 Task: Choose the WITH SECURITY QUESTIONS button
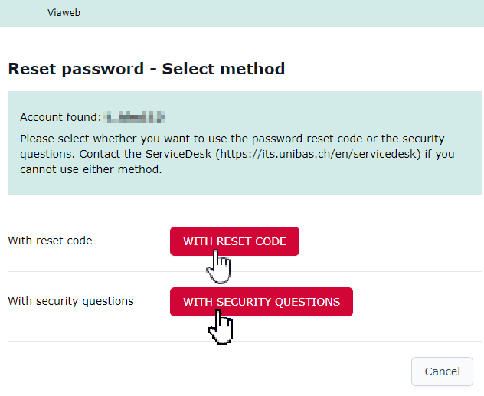(x=261, y=302)
